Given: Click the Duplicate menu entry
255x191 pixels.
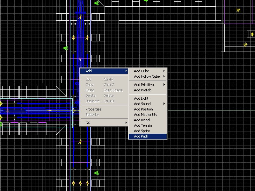Looking at the screenshot, I should coord(92,101).
